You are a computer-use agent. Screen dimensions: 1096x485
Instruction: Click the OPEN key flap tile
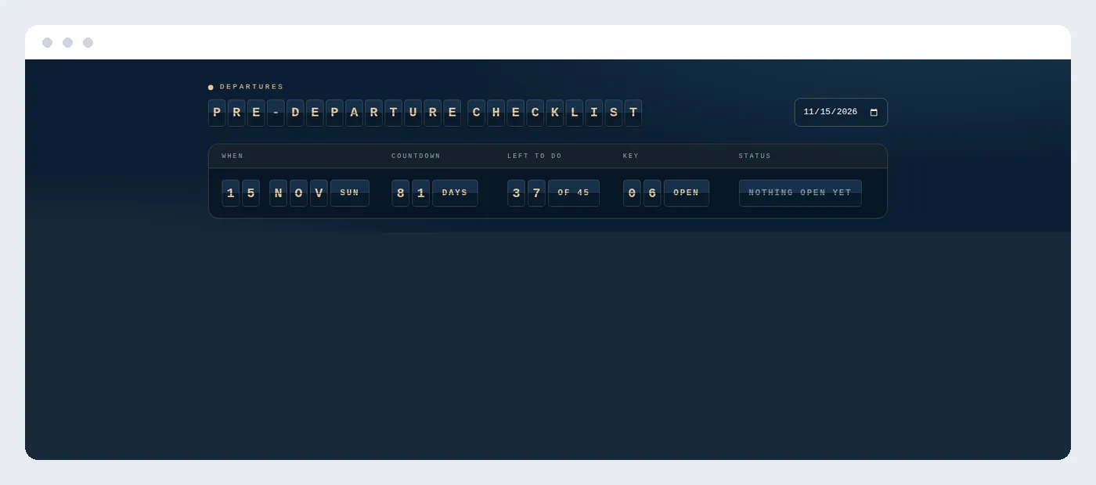point(687,193)
